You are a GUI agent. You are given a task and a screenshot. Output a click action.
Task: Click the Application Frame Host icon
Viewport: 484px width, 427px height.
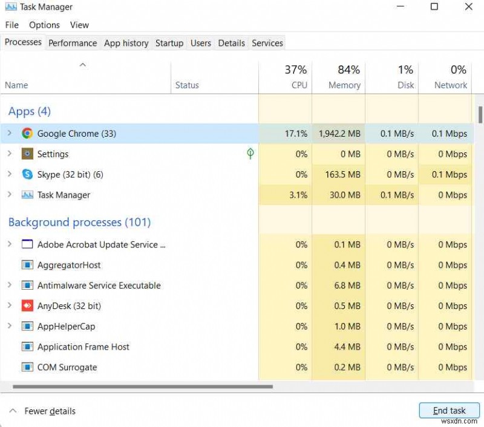[x=27, y=347]
